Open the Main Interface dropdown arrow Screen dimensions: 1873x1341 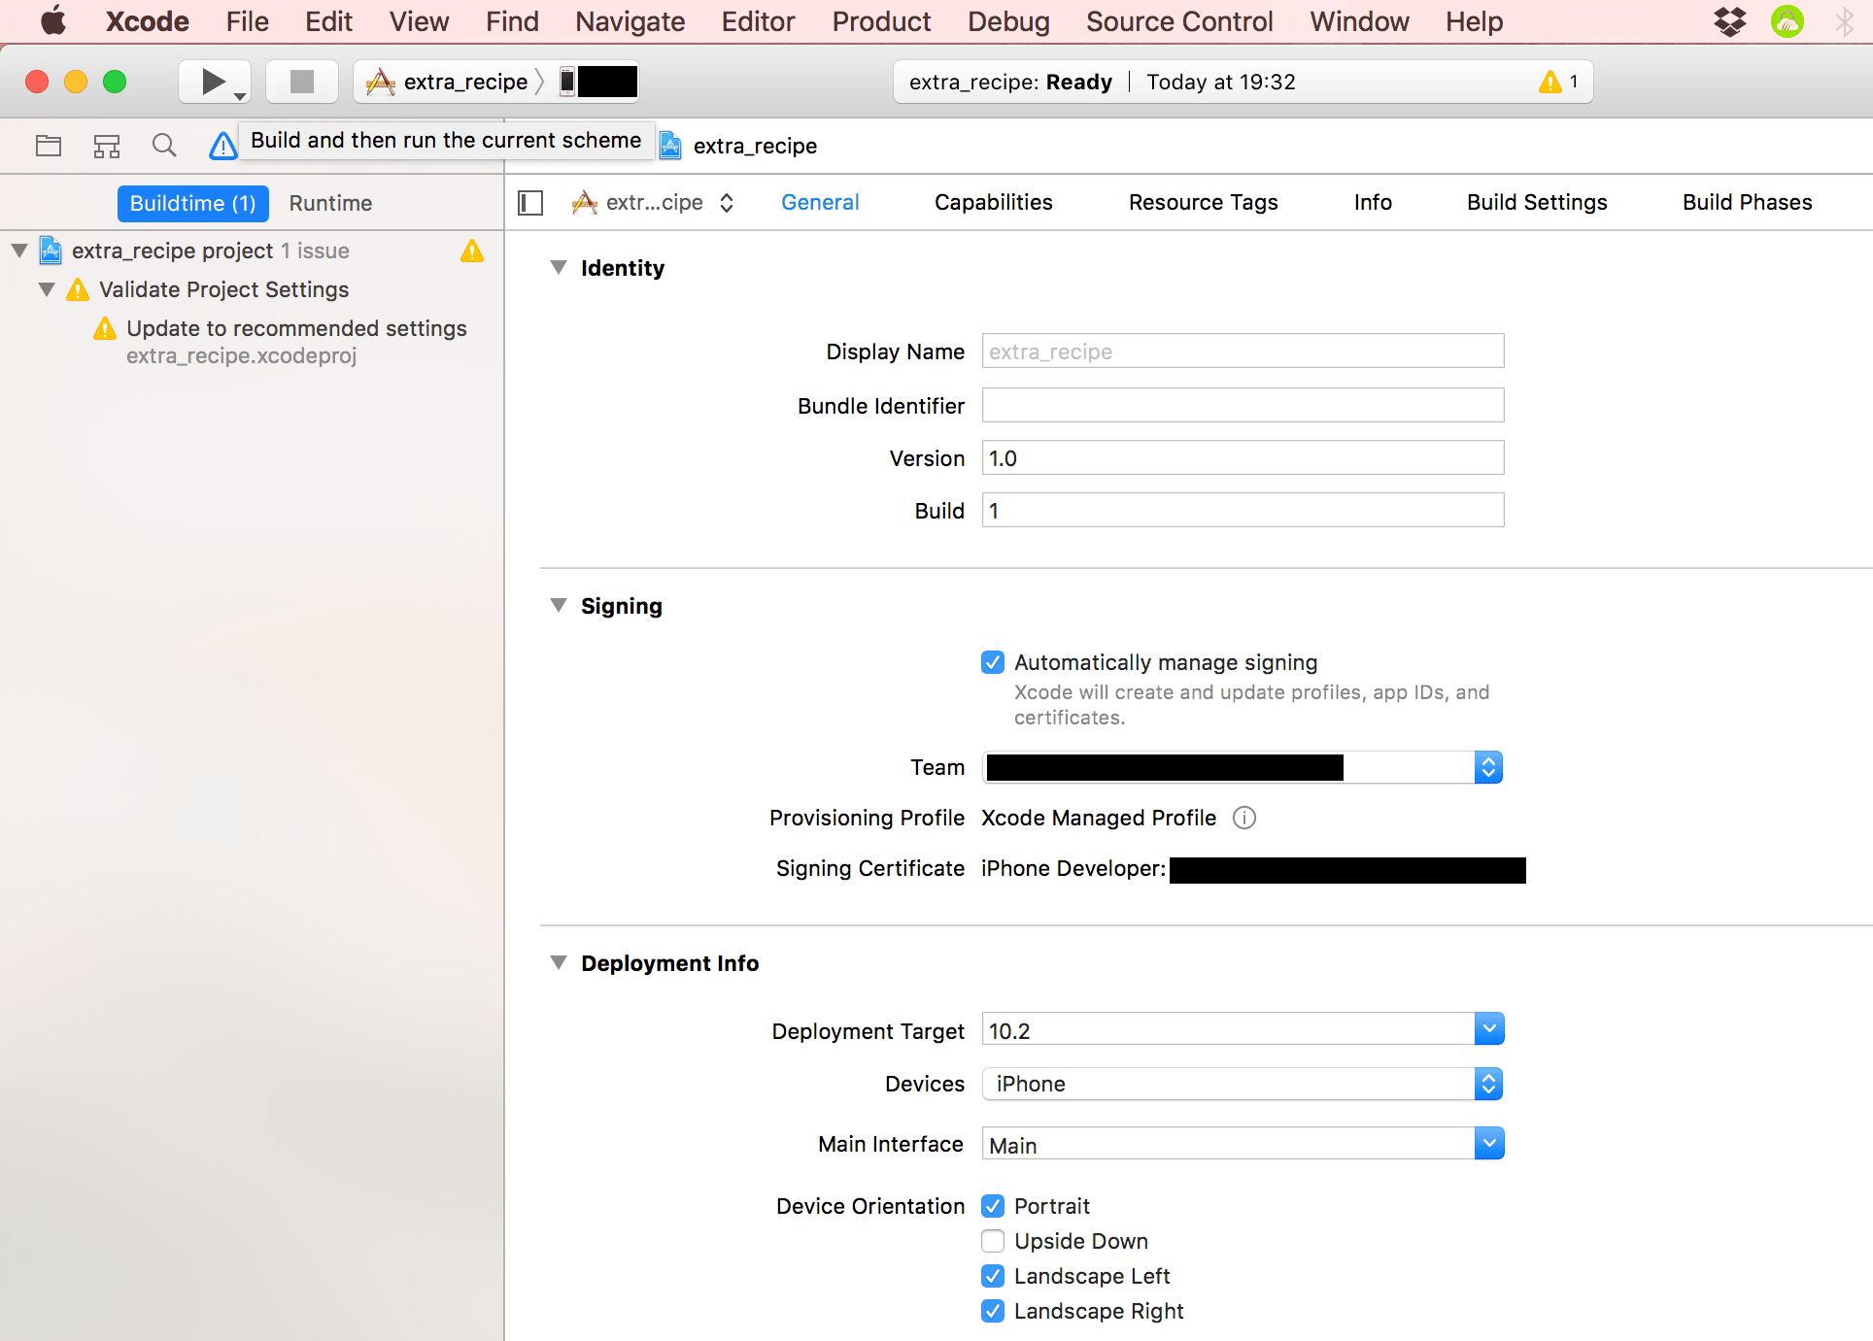[x=1488, y=1144]
